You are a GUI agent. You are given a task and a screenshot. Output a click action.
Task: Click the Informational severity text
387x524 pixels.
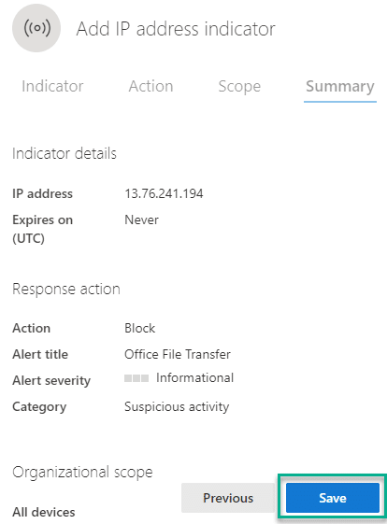tap(195, 378)
